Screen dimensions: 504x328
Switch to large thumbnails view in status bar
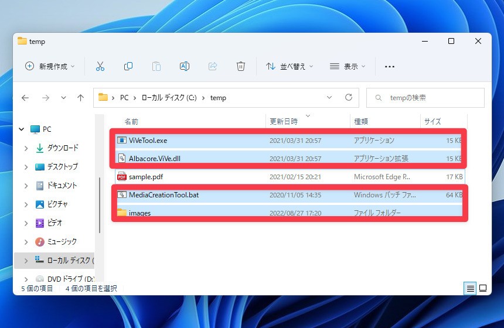[x=483, y=288]
